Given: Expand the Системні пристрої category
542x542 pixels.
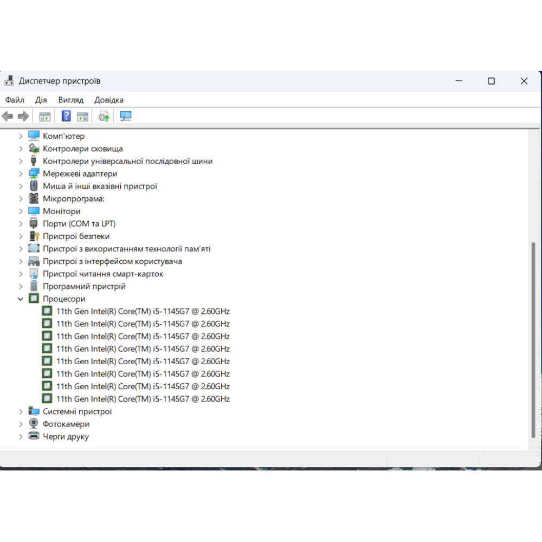Looking at the screenshot, I should click(x=21, y=411).
